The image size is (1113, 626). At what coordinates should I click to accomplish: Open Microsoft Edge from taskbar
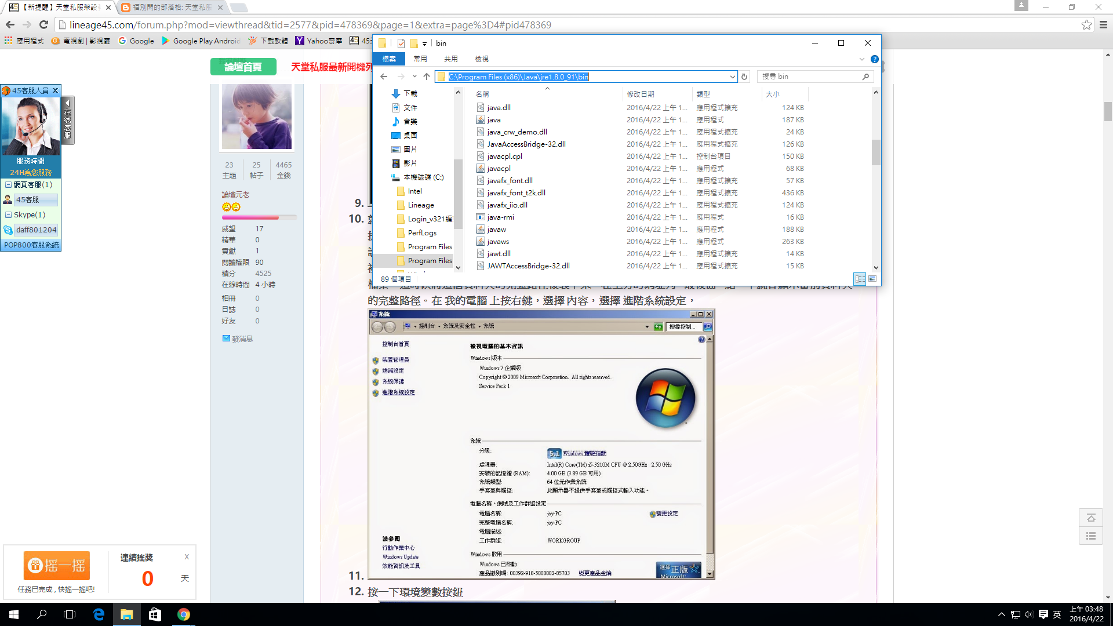click(99, 614)
